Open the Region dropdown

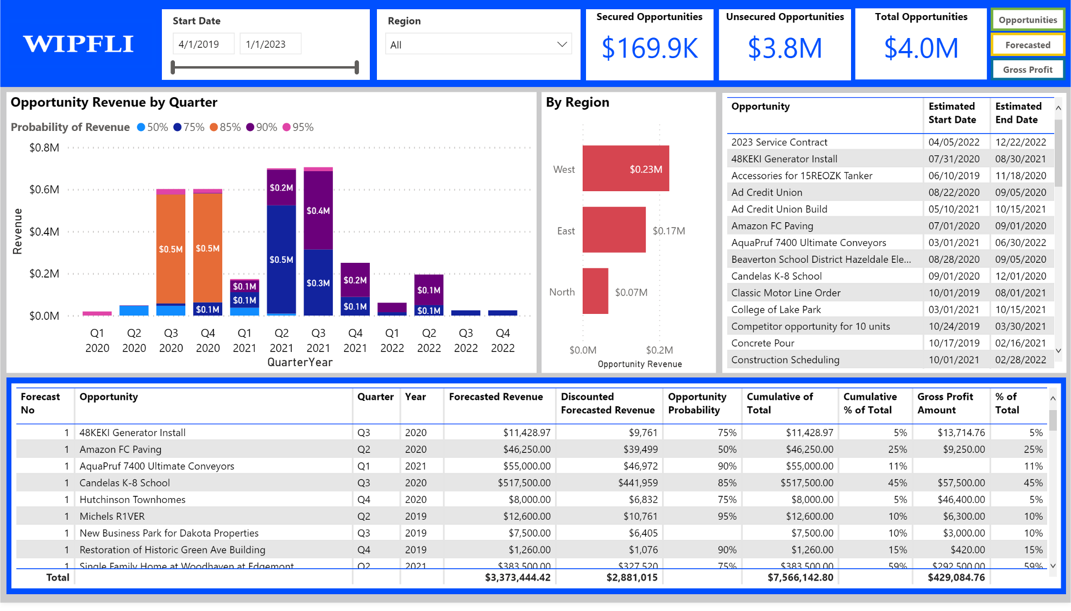tap(478, 45)
